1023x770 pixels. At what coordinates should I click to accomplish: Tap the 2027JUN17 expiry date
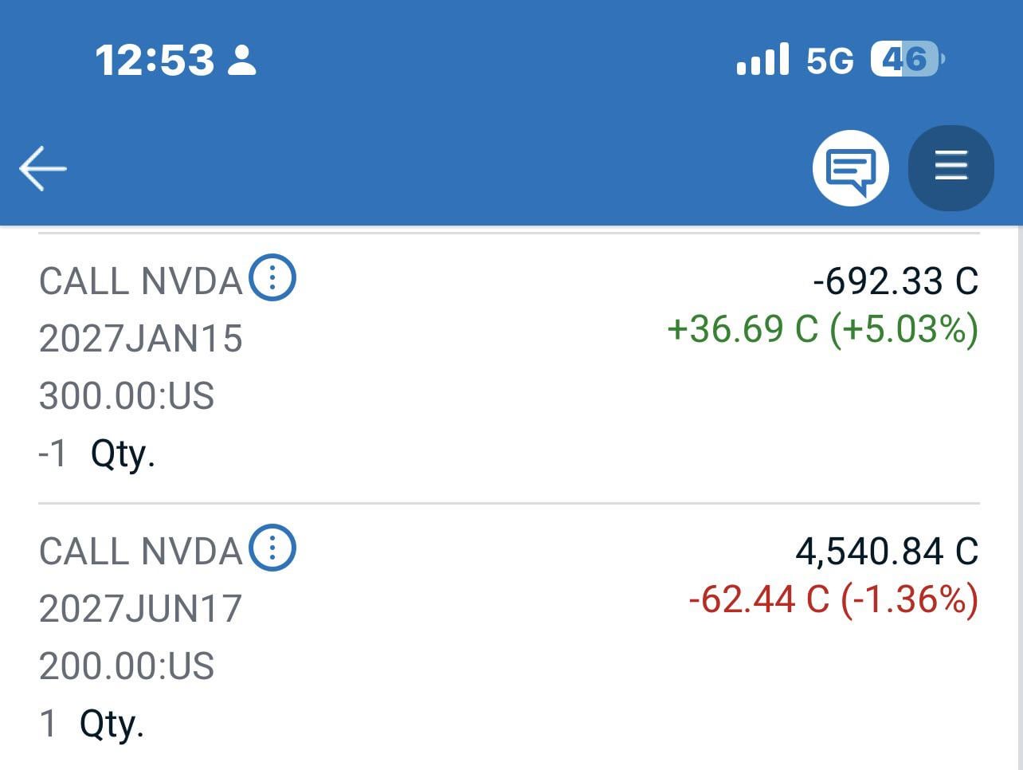(x=140, y=609)
